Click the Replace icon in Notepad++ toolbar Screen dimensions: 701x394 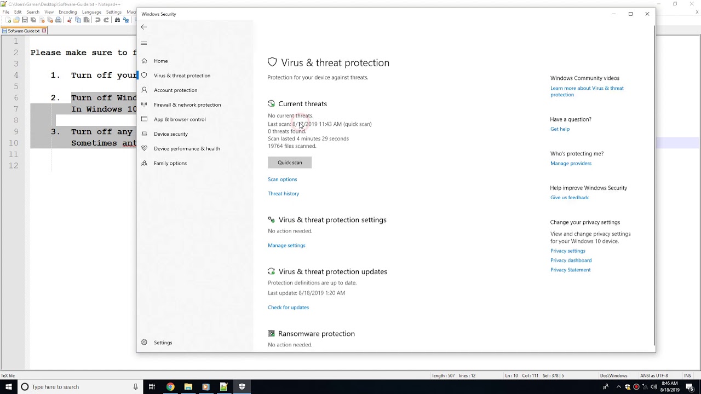pos(125,20)
